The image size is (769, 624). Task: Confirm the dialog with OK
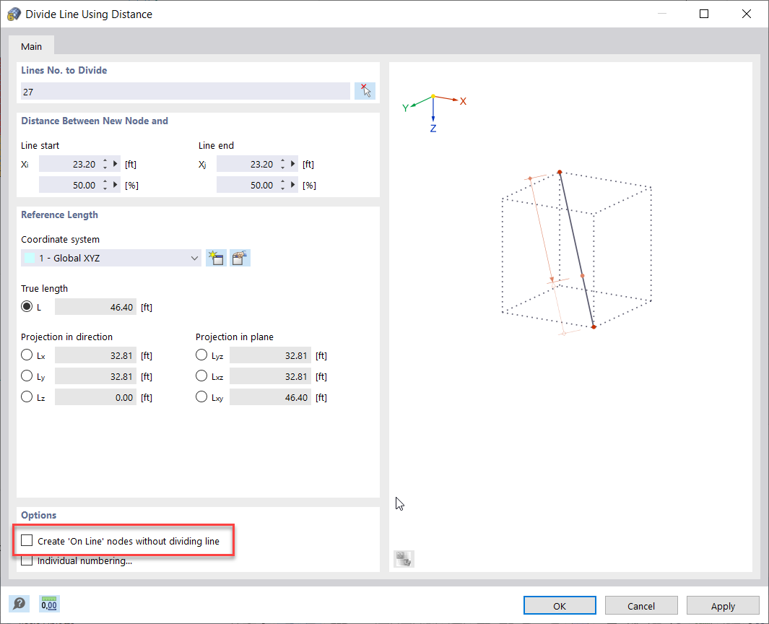pyautogui.click(x=560, y=605)
